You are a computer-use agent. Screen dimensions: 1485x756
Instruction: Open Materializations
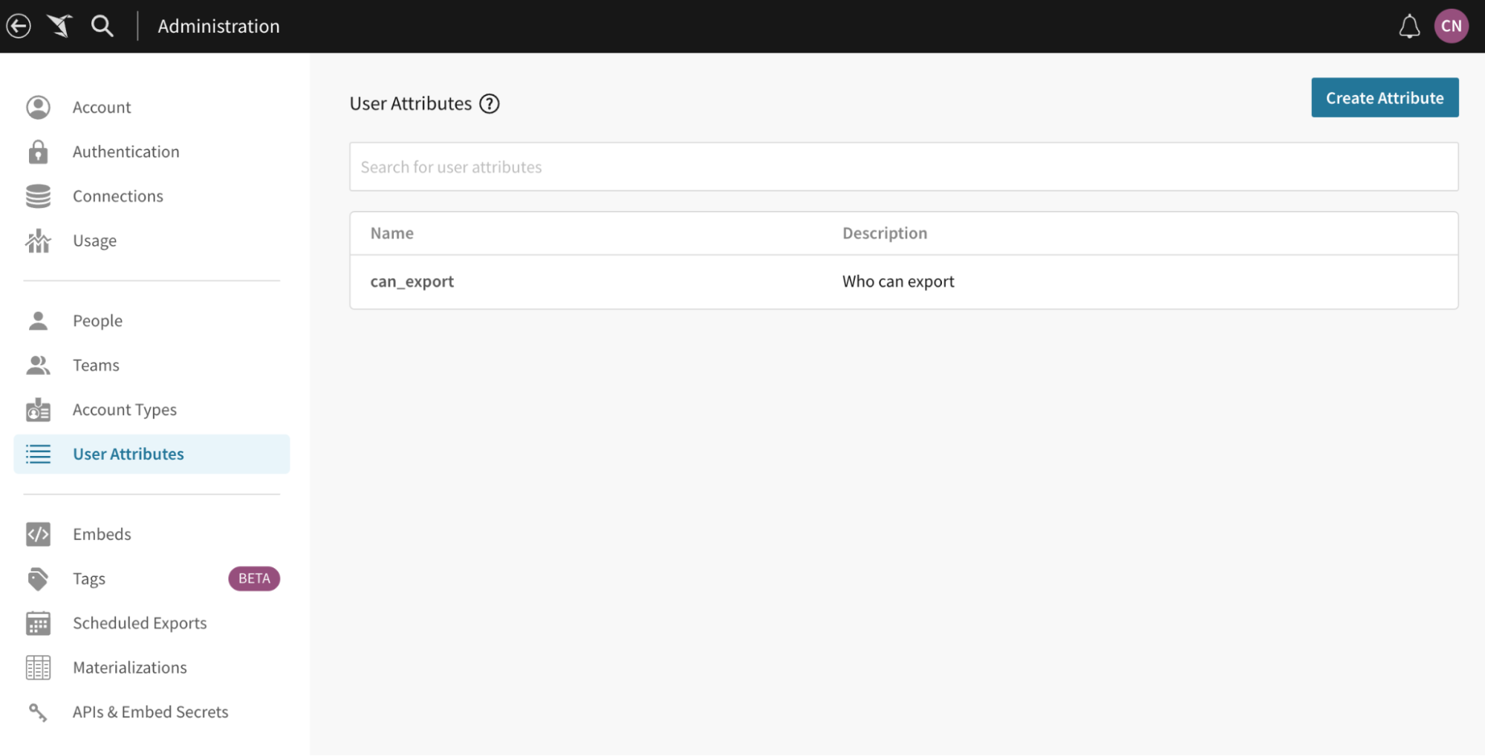130,668
